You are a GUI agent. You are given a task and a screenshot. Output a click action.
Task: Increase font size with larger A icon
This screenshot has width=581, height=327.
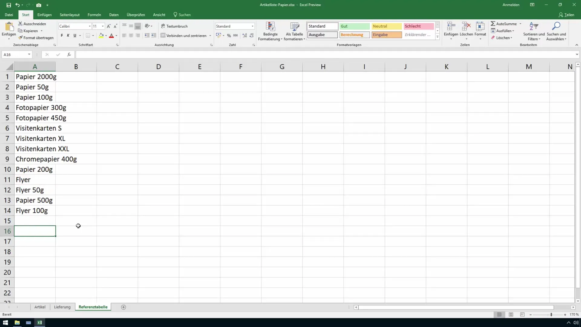(109, 26)
